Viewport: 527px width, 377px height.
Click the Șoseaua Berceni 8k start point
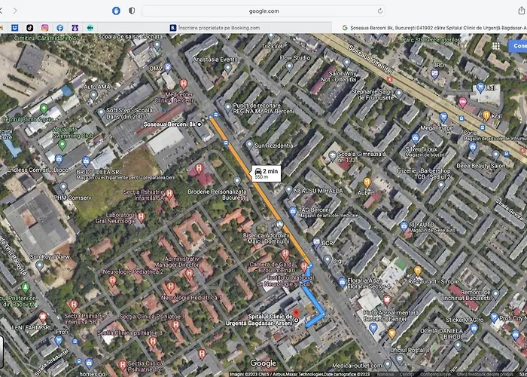click(200, 123)
